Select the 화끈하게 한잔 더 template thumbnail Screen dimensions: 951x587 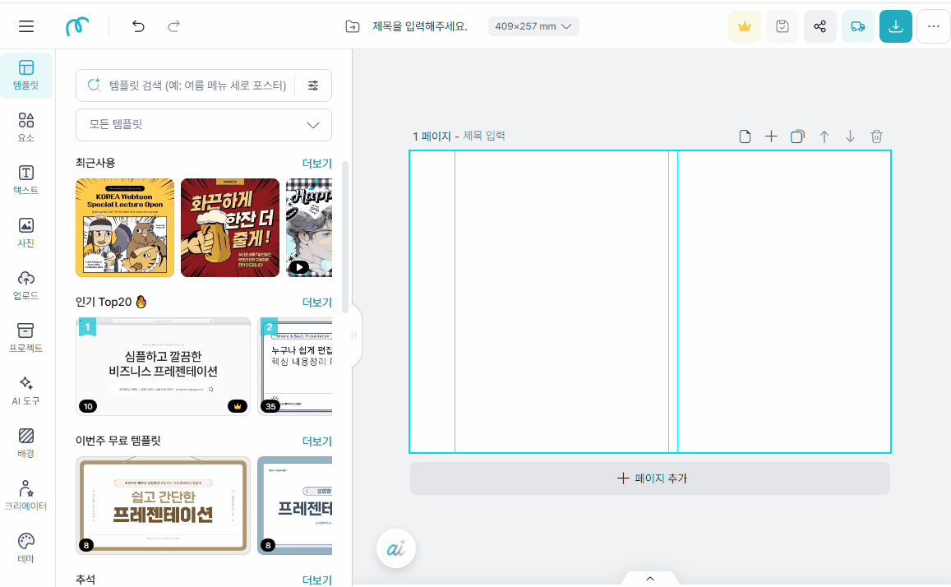230,227
